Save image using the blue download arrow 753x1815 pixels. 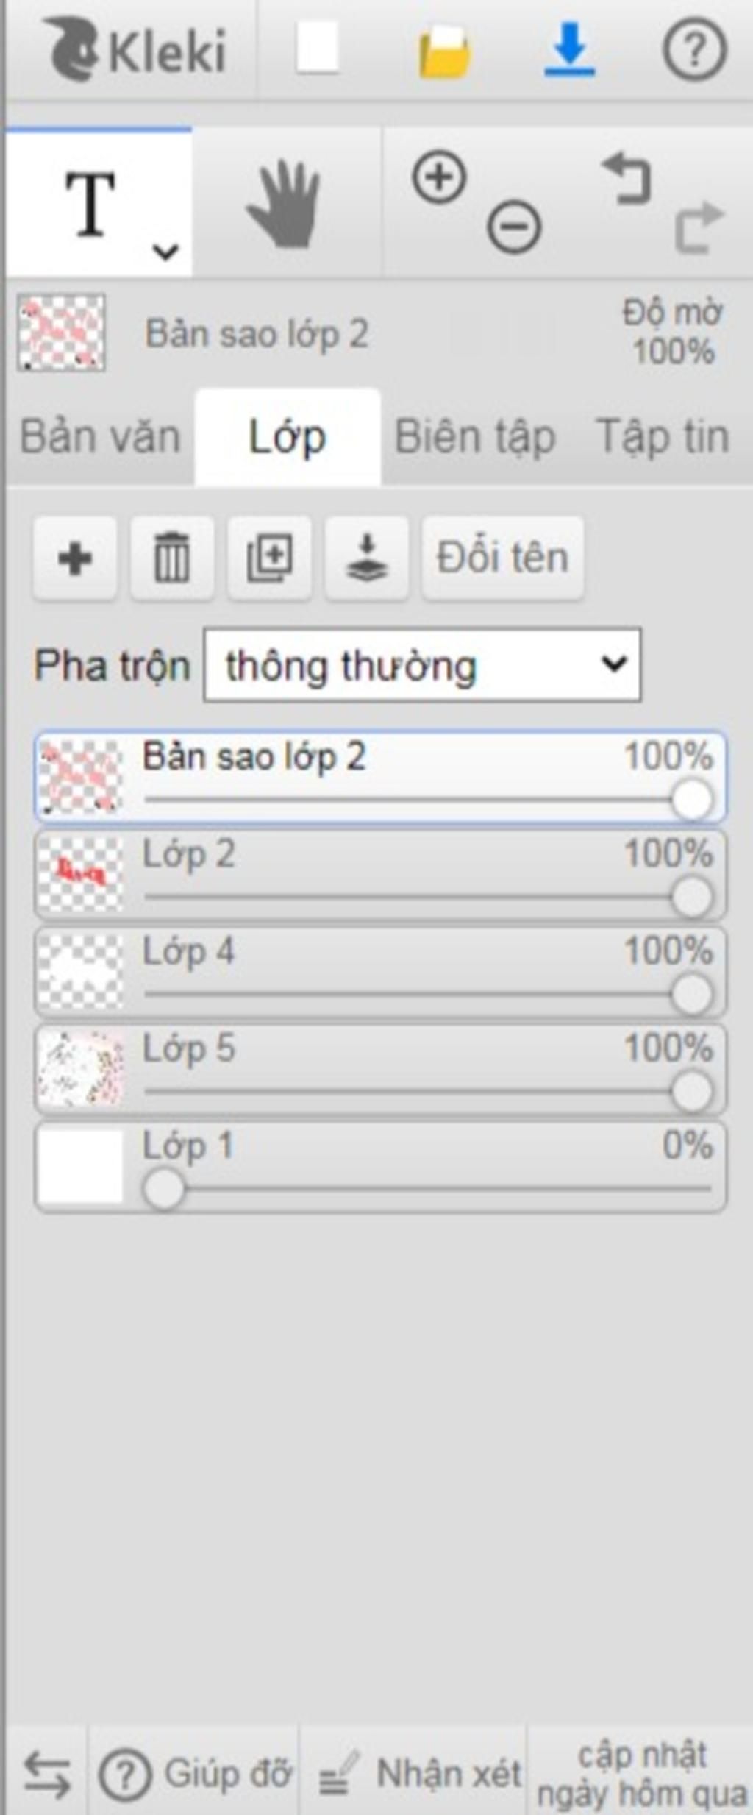(x=569, y=49)
